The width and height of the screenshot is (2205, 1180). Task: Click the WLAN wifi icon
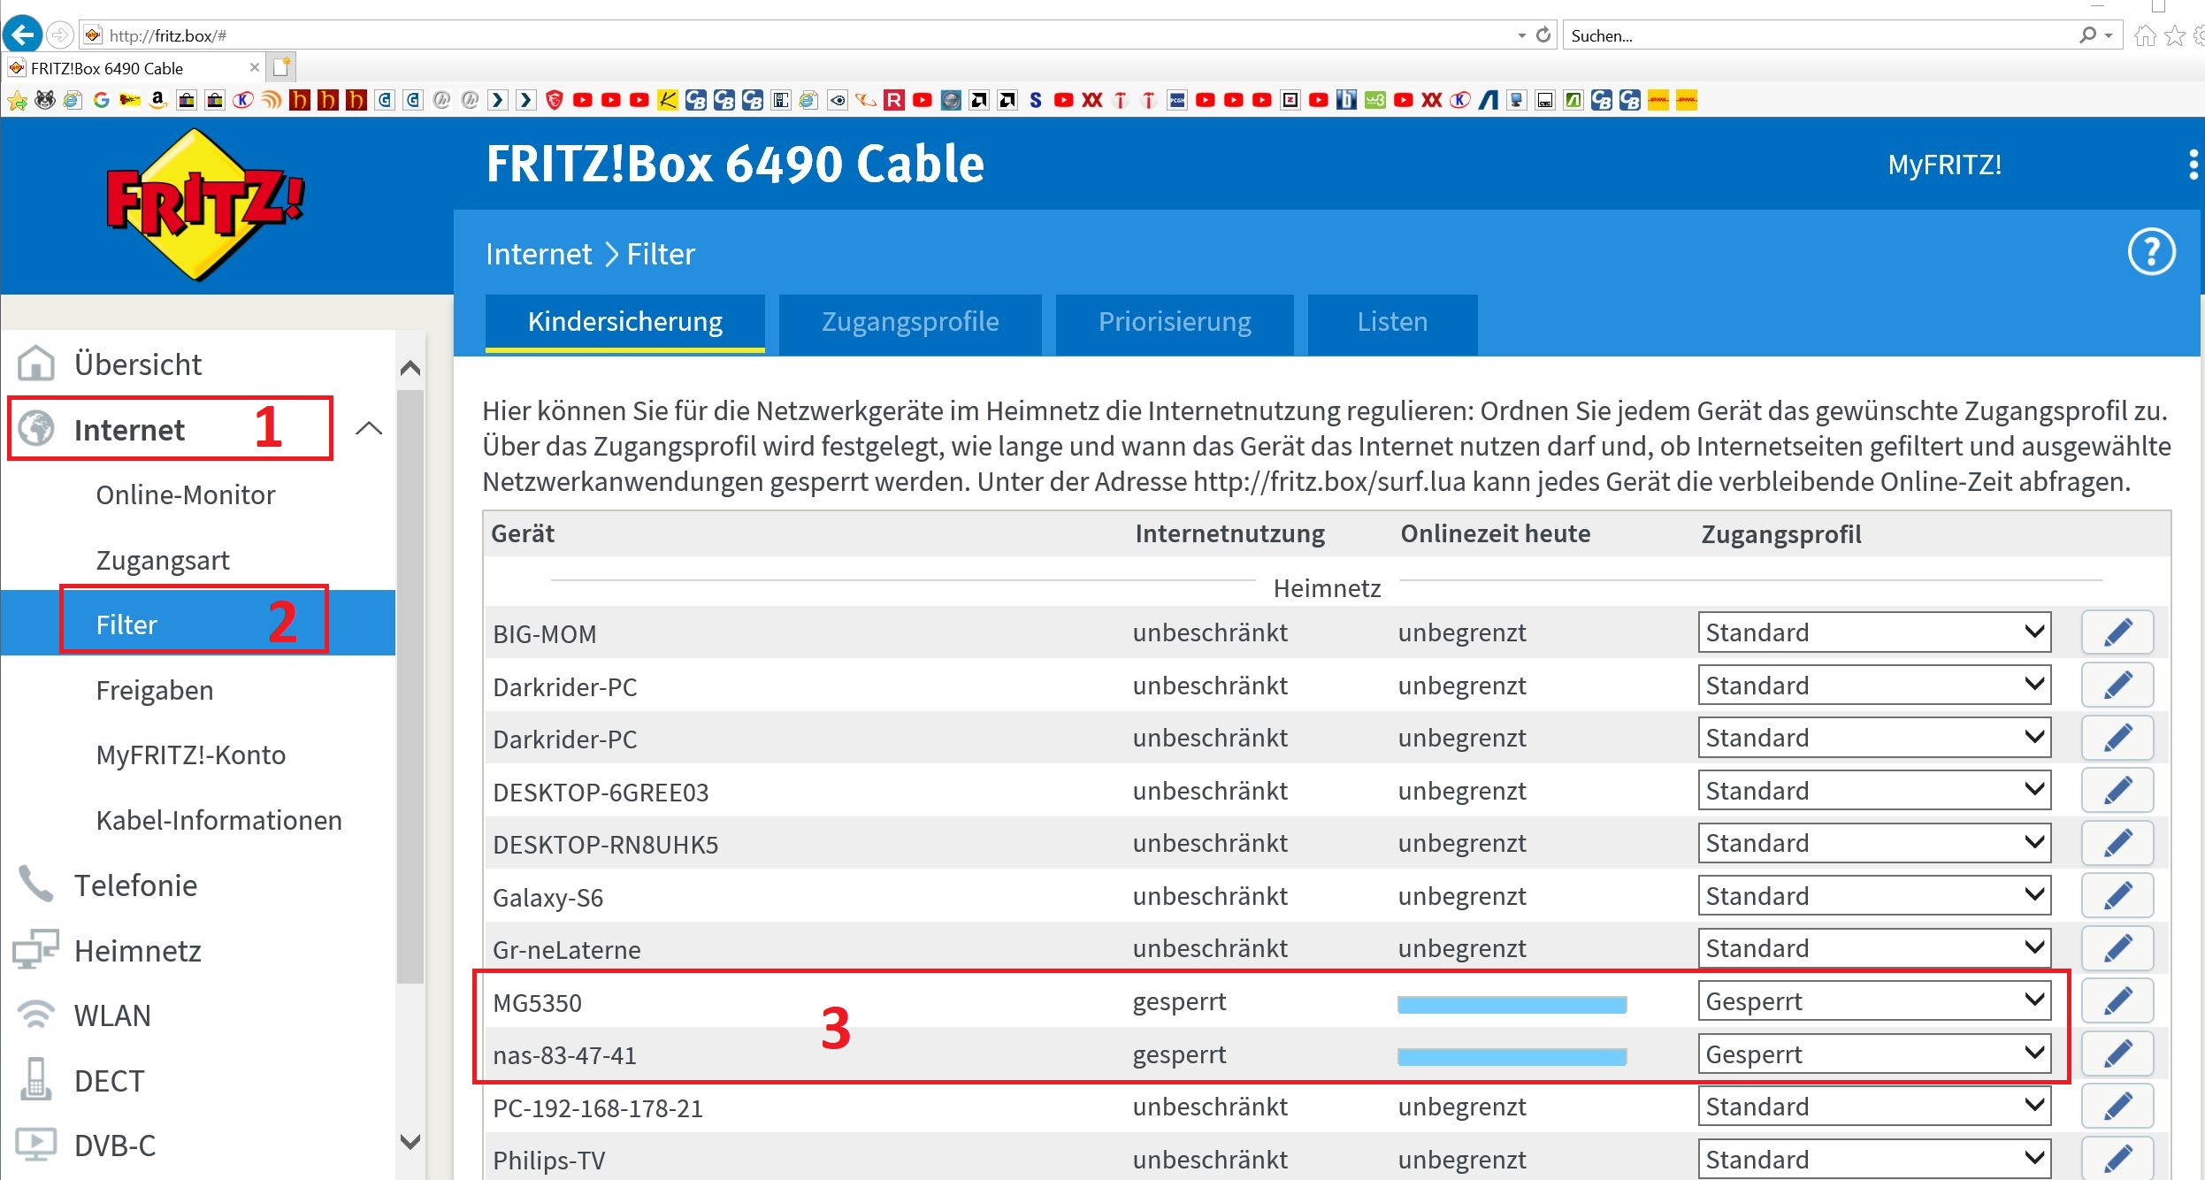[x=36, y=1015]
